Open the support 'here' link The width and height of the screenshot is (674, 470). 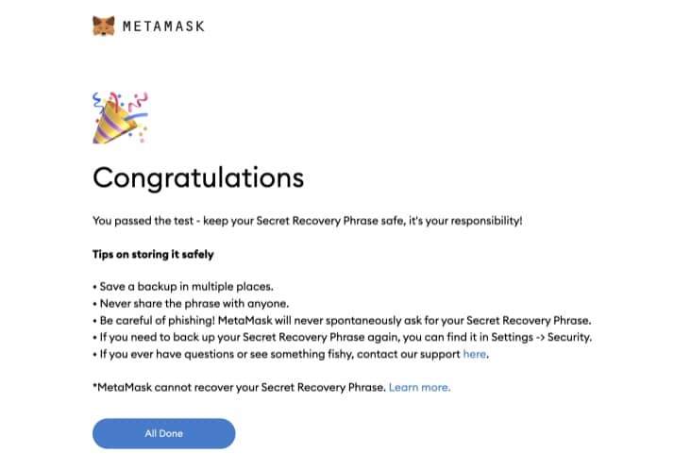pos(475,354)
